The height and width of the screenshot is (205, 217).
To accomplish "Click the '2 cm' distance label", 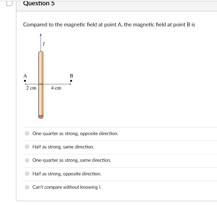I will tap(31, 88).
